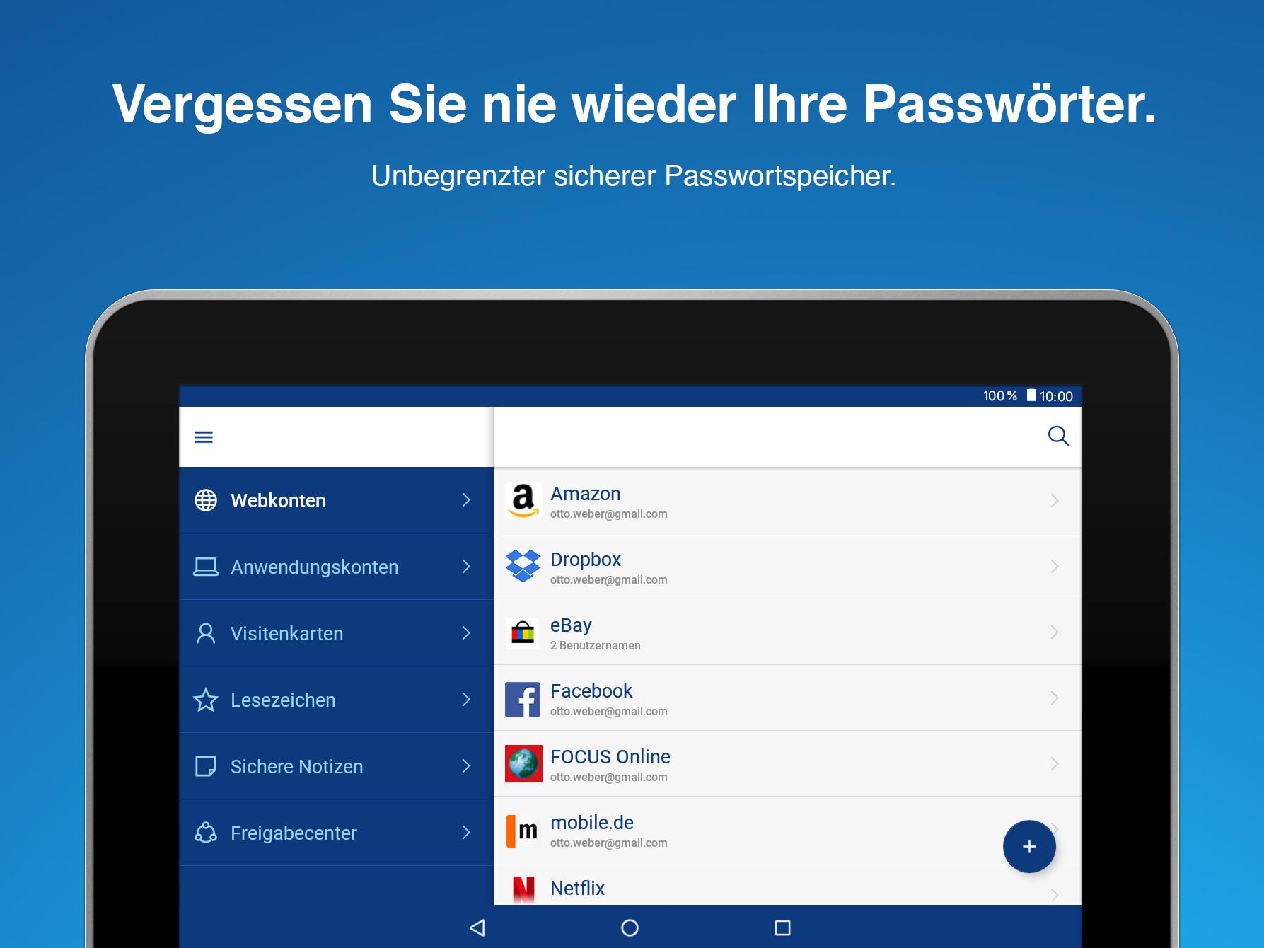The height and width of the screenshot is (948, 1264).
Task: Tap the battery icon in status bar
Action: pos(1031,395)
